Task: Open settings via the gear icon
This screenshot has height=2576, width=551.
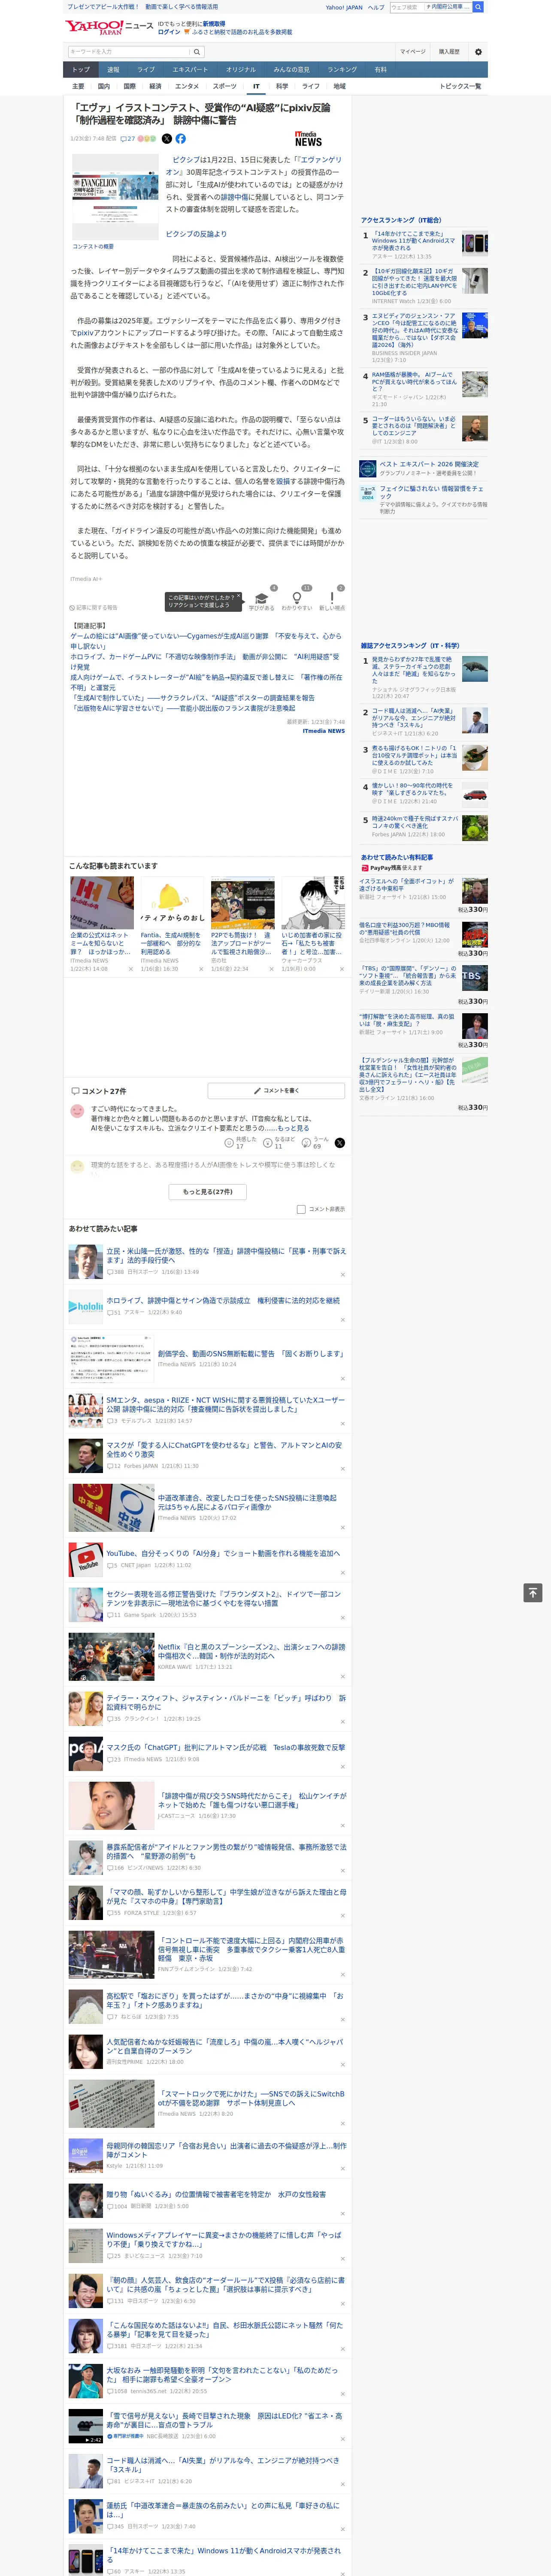Action: pos(478,52)
